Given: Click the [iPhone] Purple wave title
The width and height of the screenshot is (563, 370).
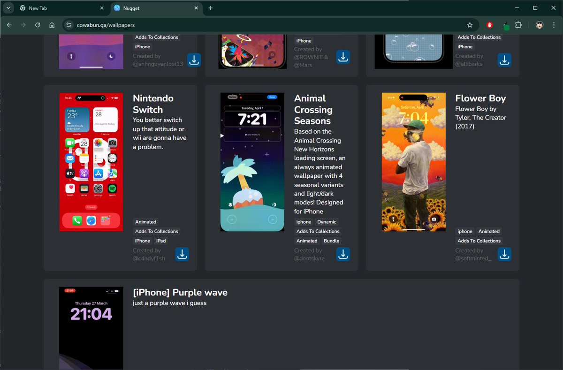Looking at the screenshot, I should point(180,293).
